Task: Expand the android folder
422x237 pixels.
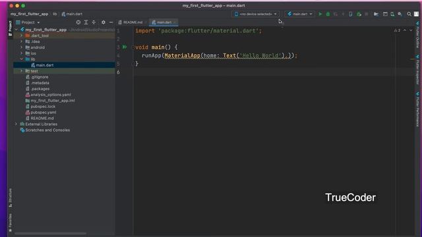Action: coord(22,47)
